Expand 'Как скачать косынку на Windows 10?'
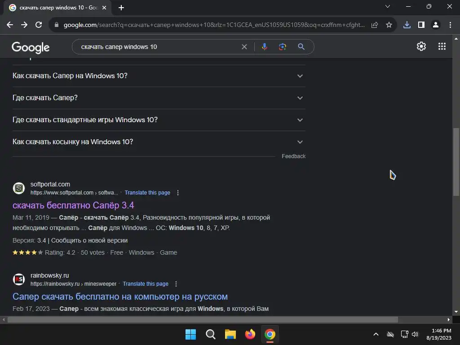The height and width of the screenshot is (345, 460). point(159,142)
